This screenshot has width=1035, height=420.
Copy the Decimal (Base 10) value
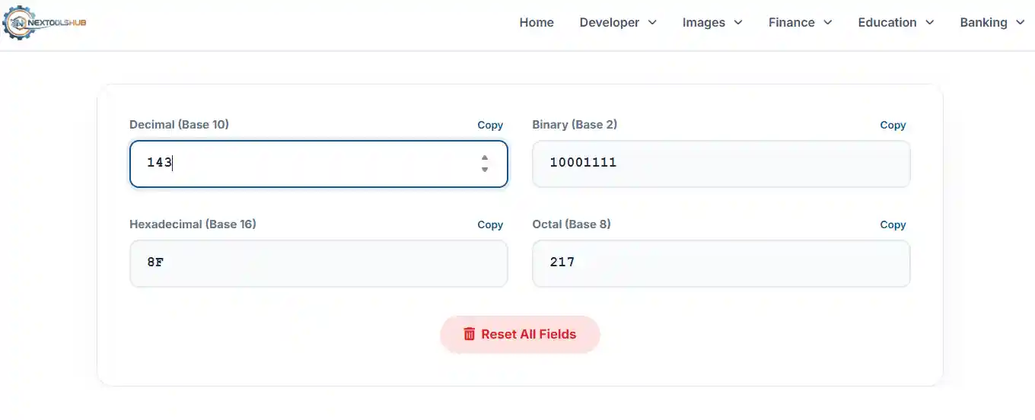(490, 125)
